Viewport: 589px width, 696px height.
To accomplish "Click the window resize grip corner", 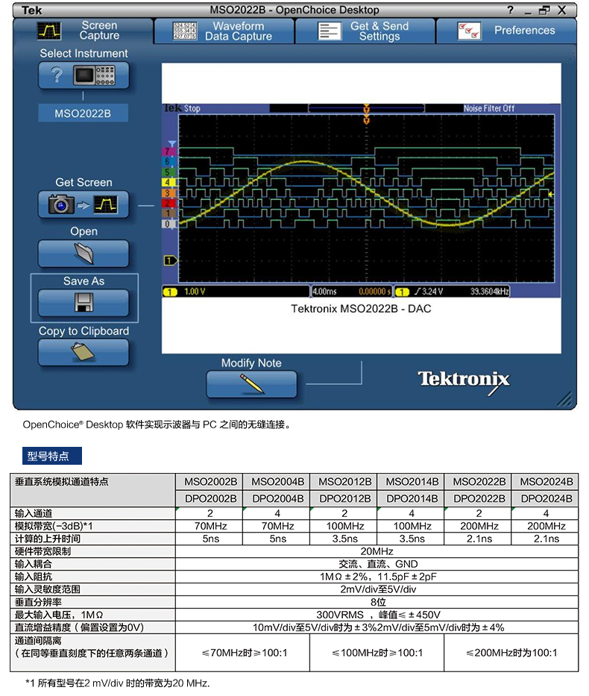I will pos(565,399).
